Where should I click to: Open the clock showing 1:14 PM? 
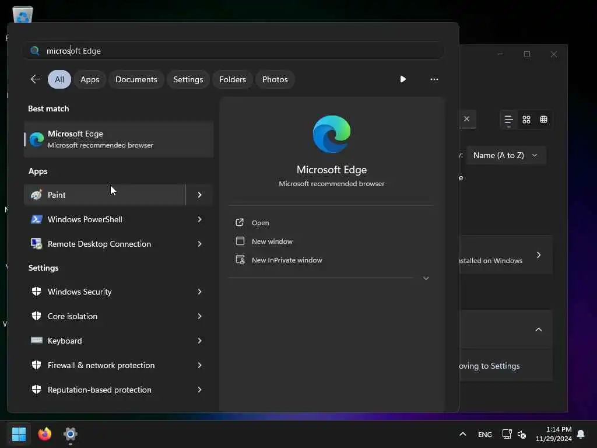[x=554, y=434]
